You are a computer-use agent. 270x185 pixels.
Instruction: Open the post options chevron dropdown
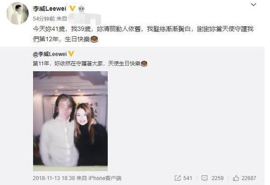point(253,4)
